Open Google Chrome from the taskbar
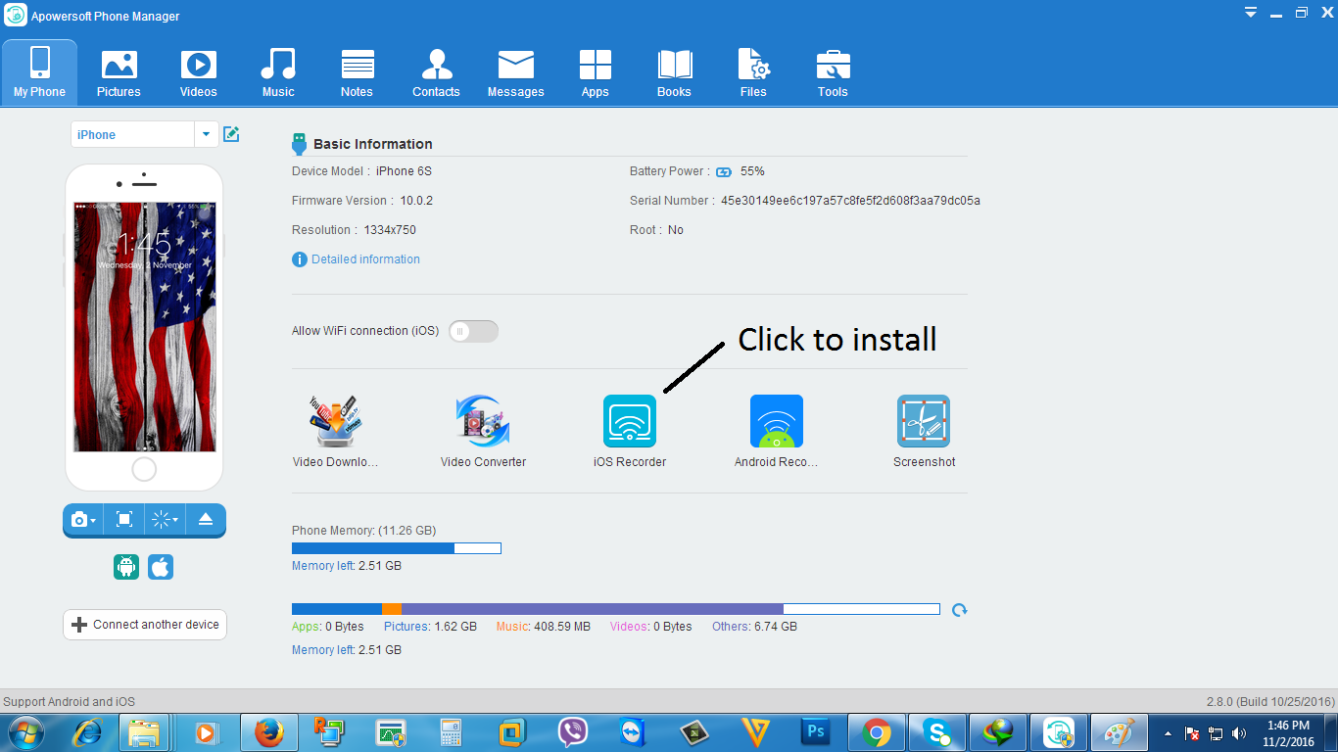This screenshot has width=1338, height=752. tap(877, 732)
